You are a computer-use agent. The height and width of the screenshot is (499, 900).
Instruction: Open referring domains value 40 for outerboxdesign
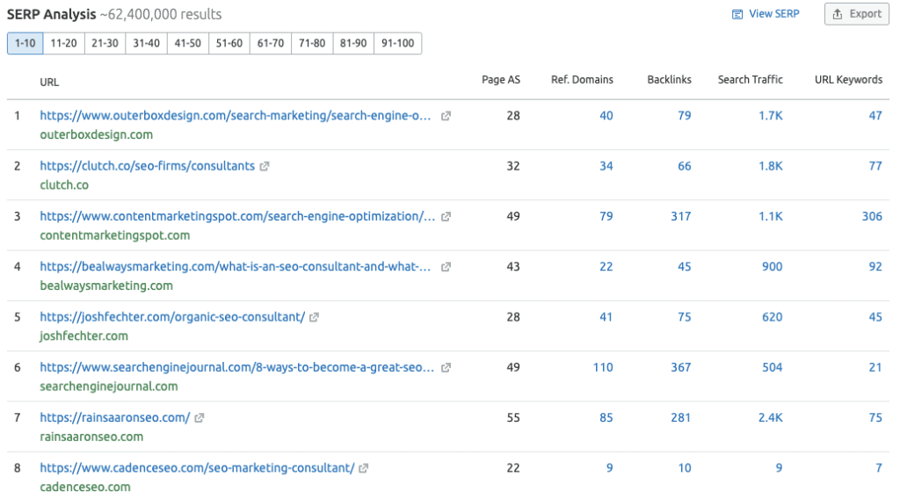click(606, 115)
